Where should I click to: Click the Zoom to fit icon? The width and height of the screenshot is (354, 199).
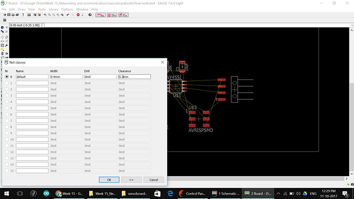(45, 14)
